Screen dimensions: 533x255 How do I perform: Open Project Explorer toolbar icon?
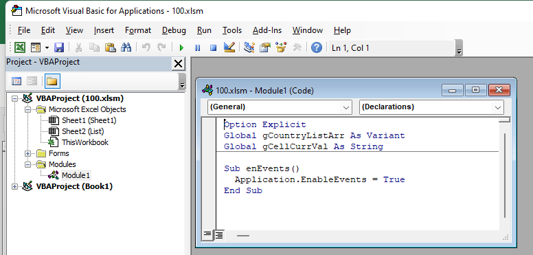249,47
